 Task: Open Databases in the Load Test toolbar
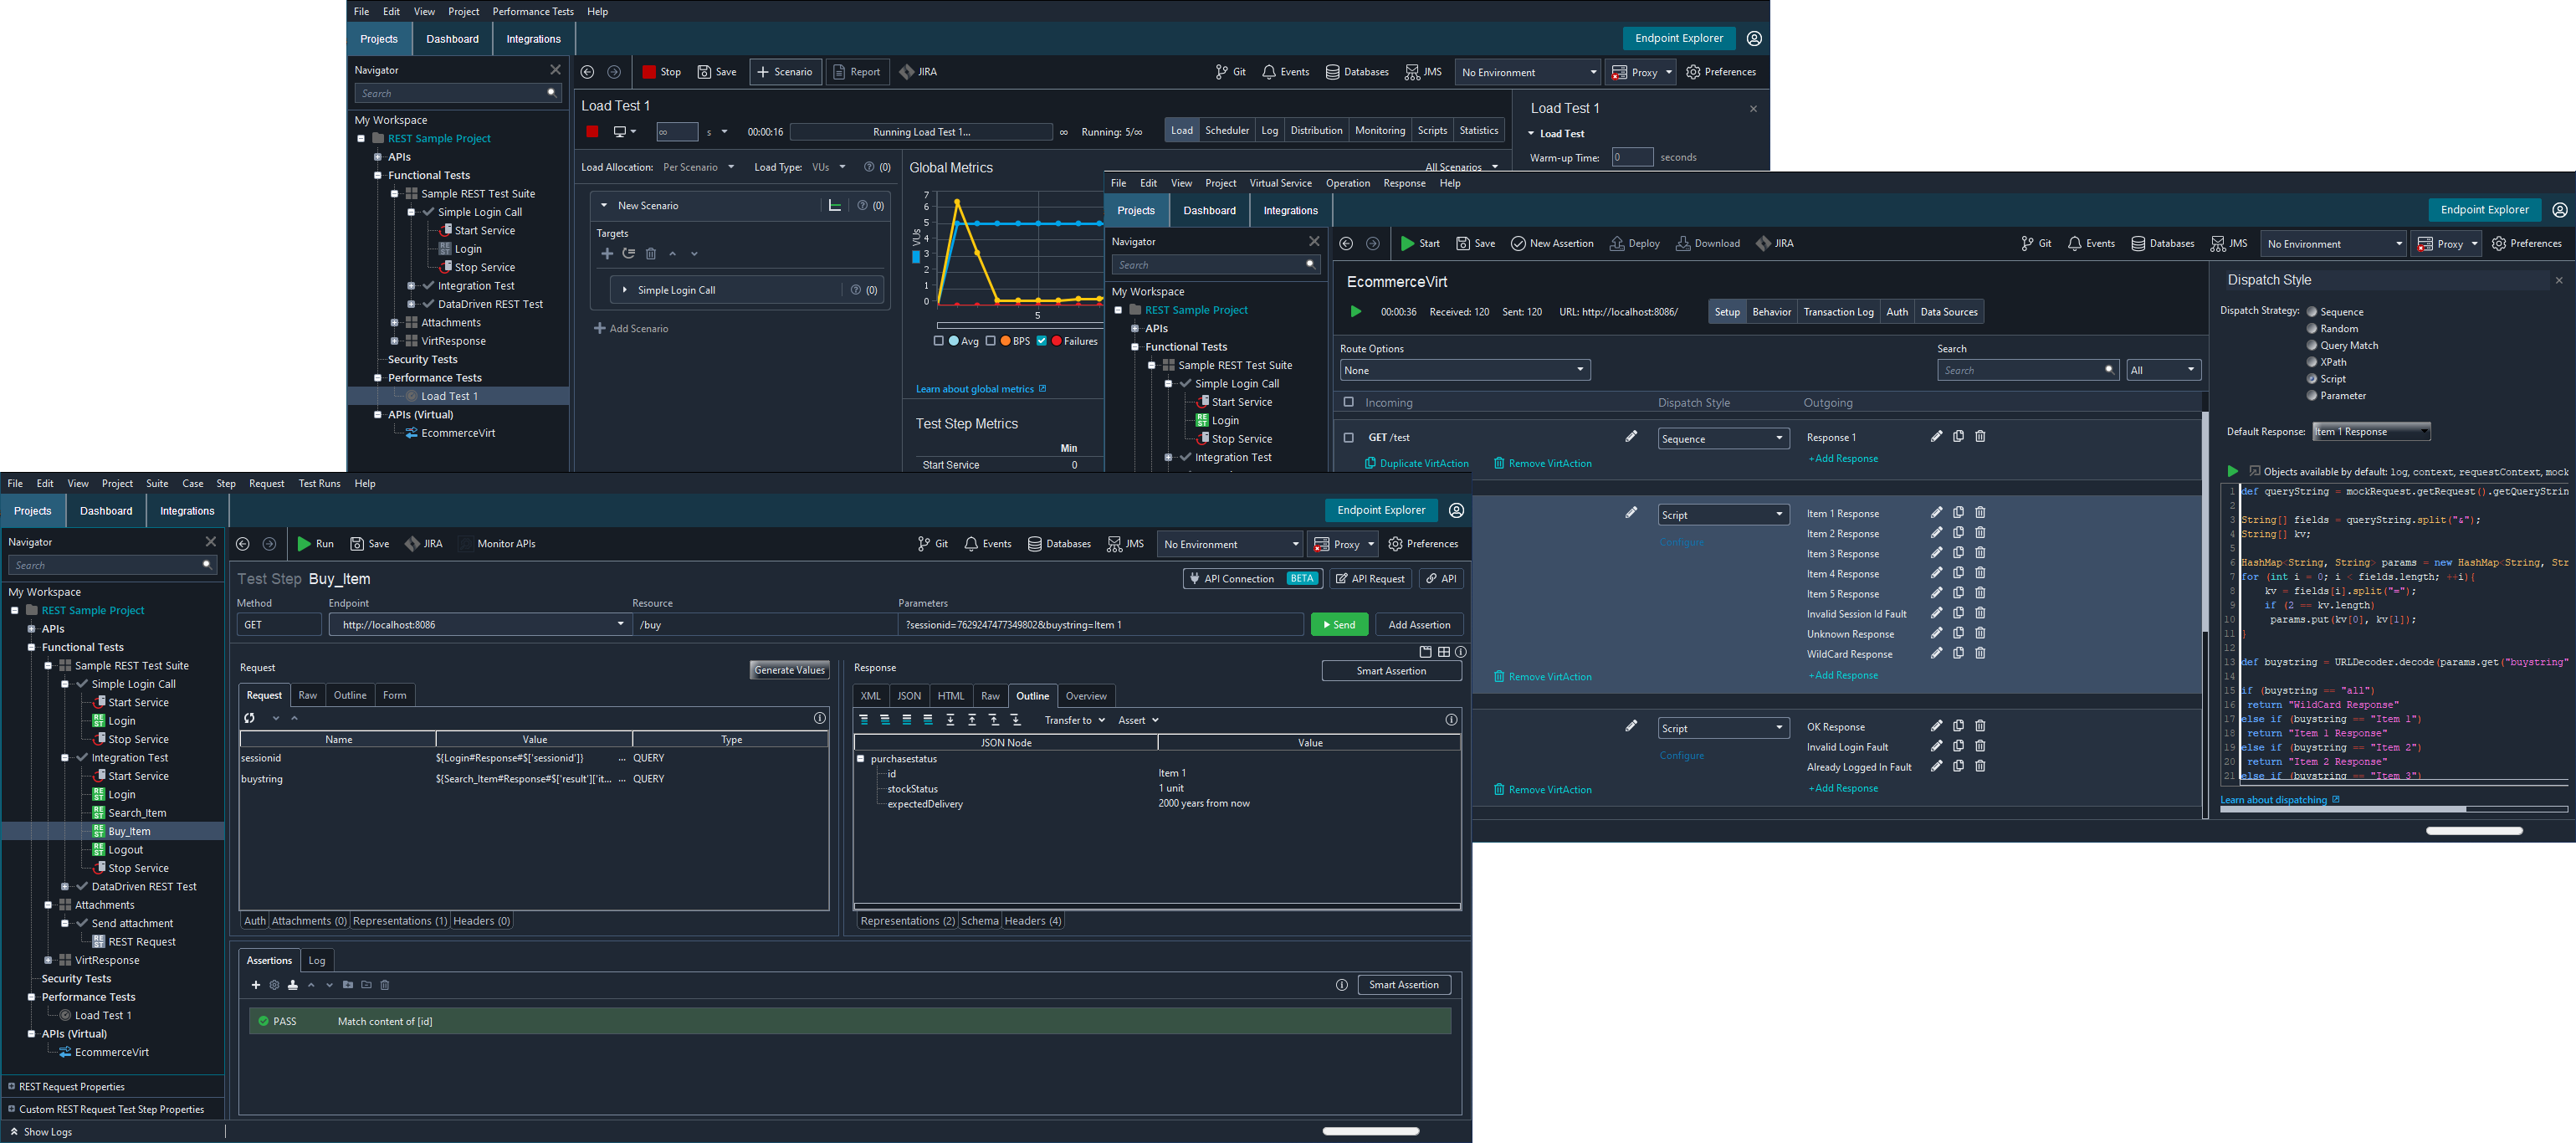coord(1356,72)
